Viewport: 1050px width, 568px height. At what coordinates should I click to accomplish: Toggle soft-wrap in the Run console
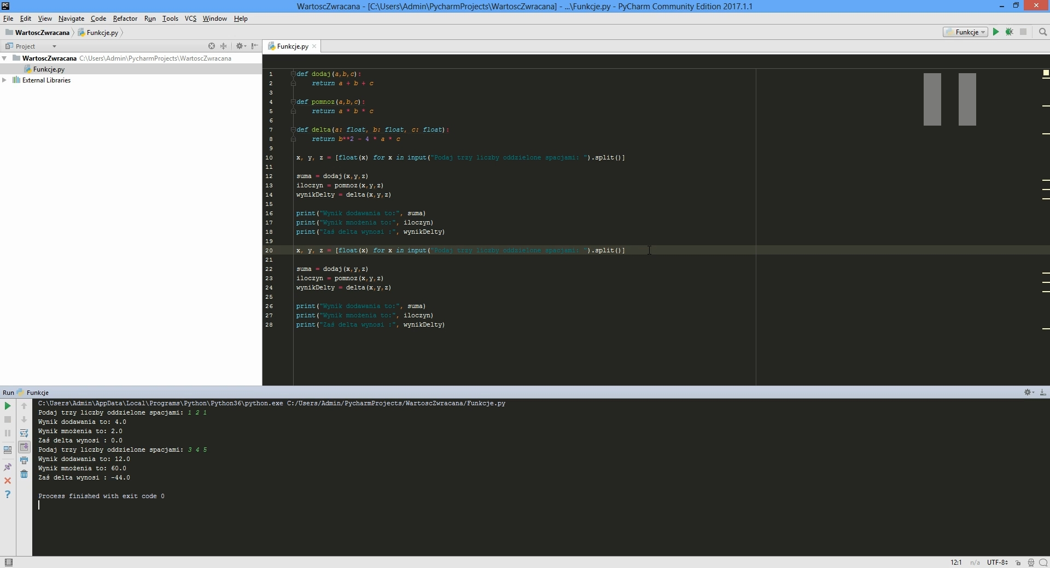click(24, 433)
